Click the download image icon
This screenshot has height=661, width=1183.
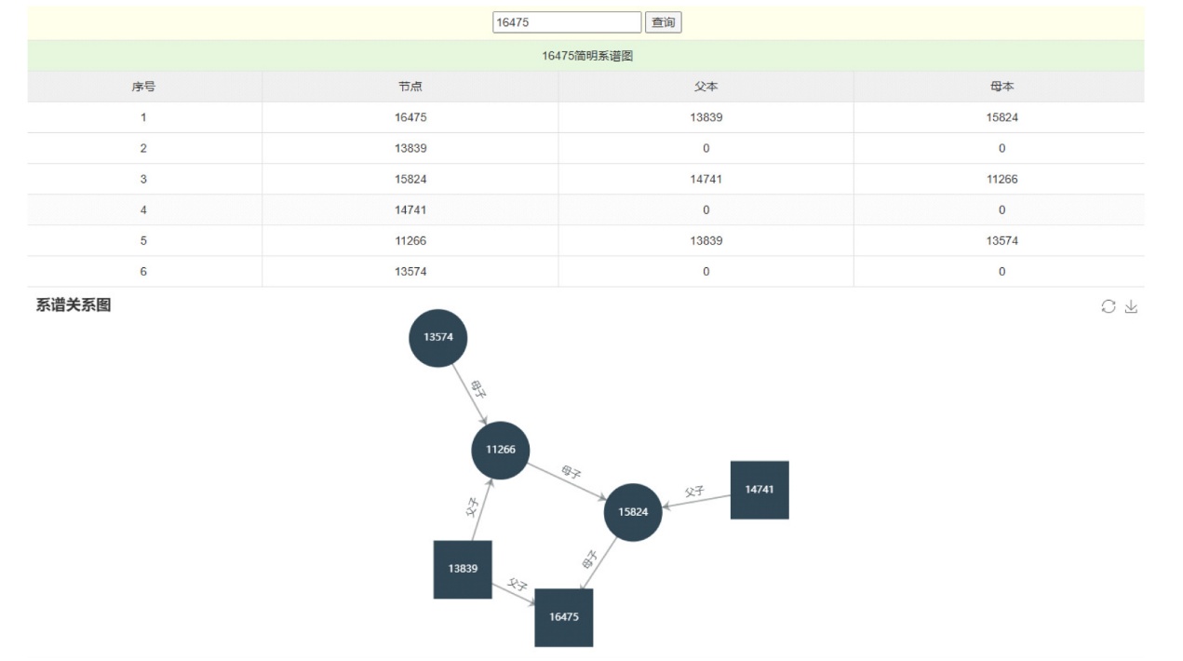tap(1131, 307)
